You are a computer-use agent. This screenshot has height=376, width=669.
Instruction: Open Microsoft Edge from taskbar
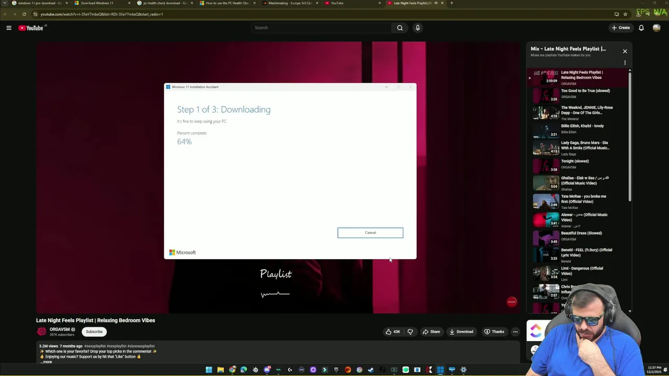[244, 370]
